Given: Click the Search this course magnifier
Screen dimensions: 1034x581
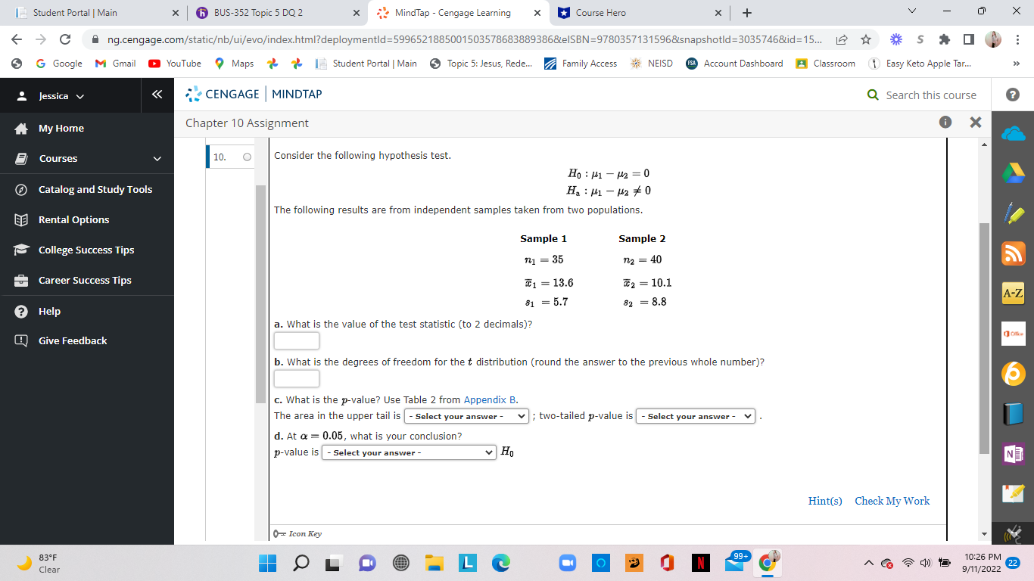Looking at the screenshot, I should click(871, 95).
